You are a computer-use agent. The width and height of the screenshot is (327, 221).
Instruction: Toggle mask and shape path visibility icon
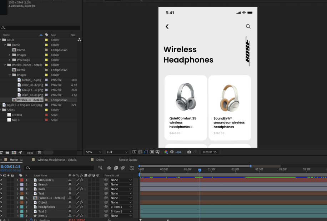(146, 152)
